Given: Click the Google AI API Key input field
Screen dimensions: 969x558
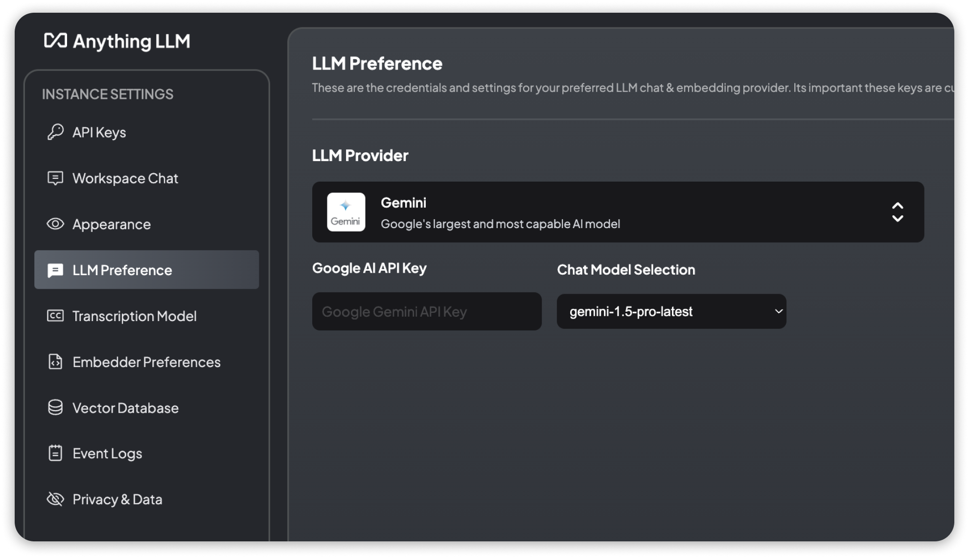Looking at the screenshot, I should (427, 311).
